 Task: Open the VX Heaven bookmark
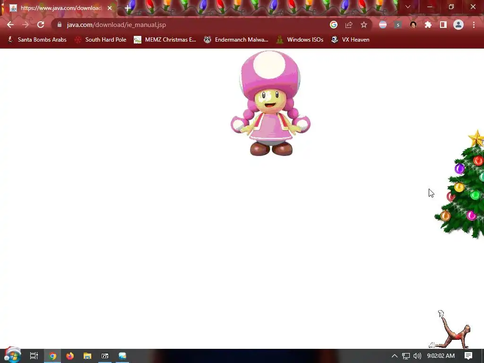click(350, 40)
